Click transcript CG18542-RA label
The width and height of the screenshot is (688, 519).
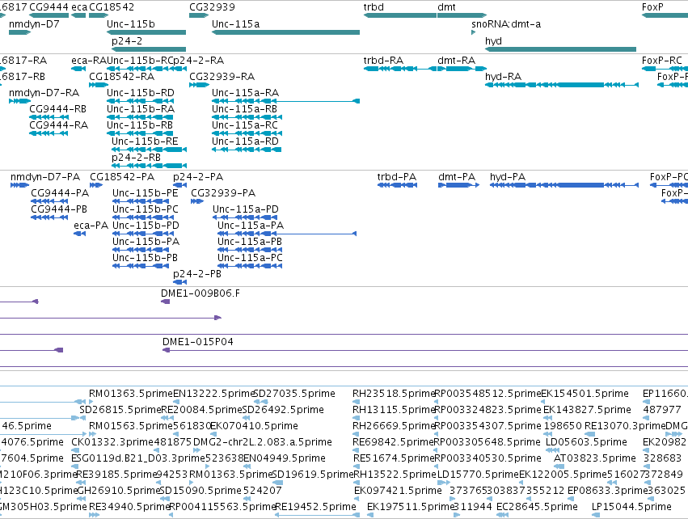tap(121, 76)
